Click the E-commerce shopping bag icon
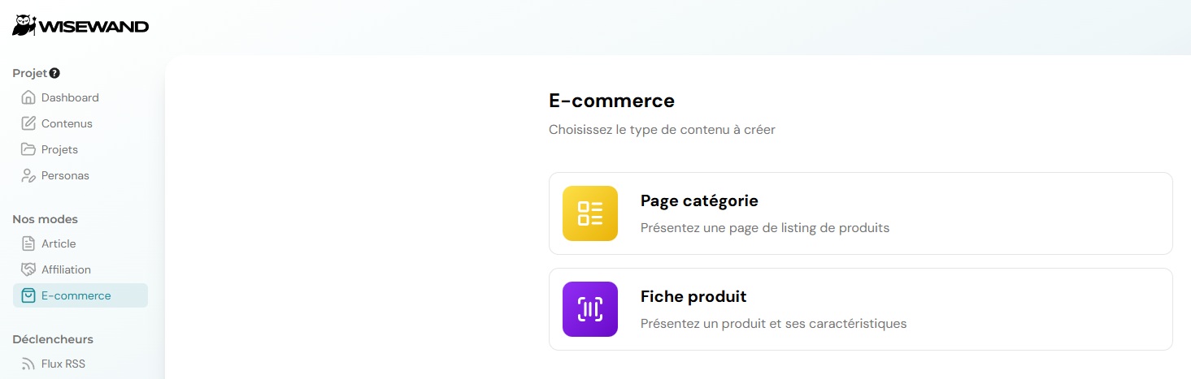 [28, 295]
